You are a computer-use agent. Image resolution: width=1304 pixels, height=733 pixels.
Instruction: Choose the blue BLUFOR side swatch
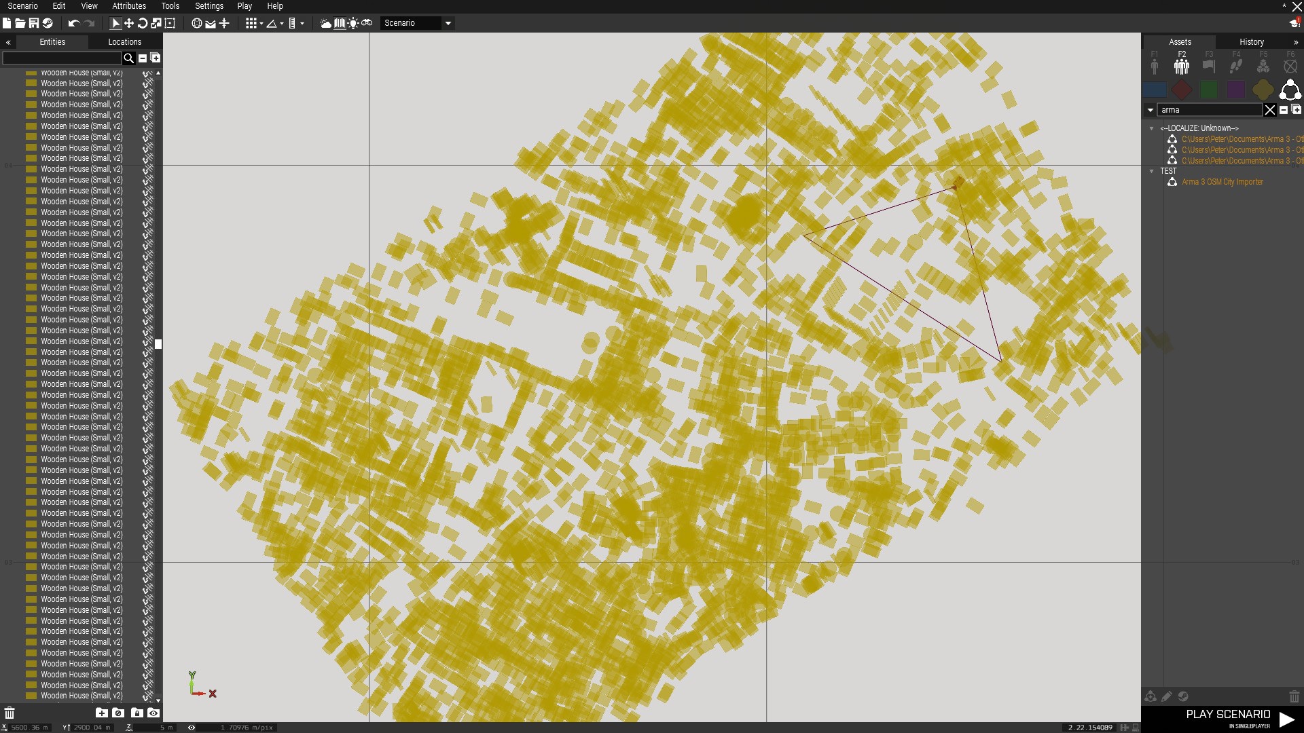click(1155, 90)
